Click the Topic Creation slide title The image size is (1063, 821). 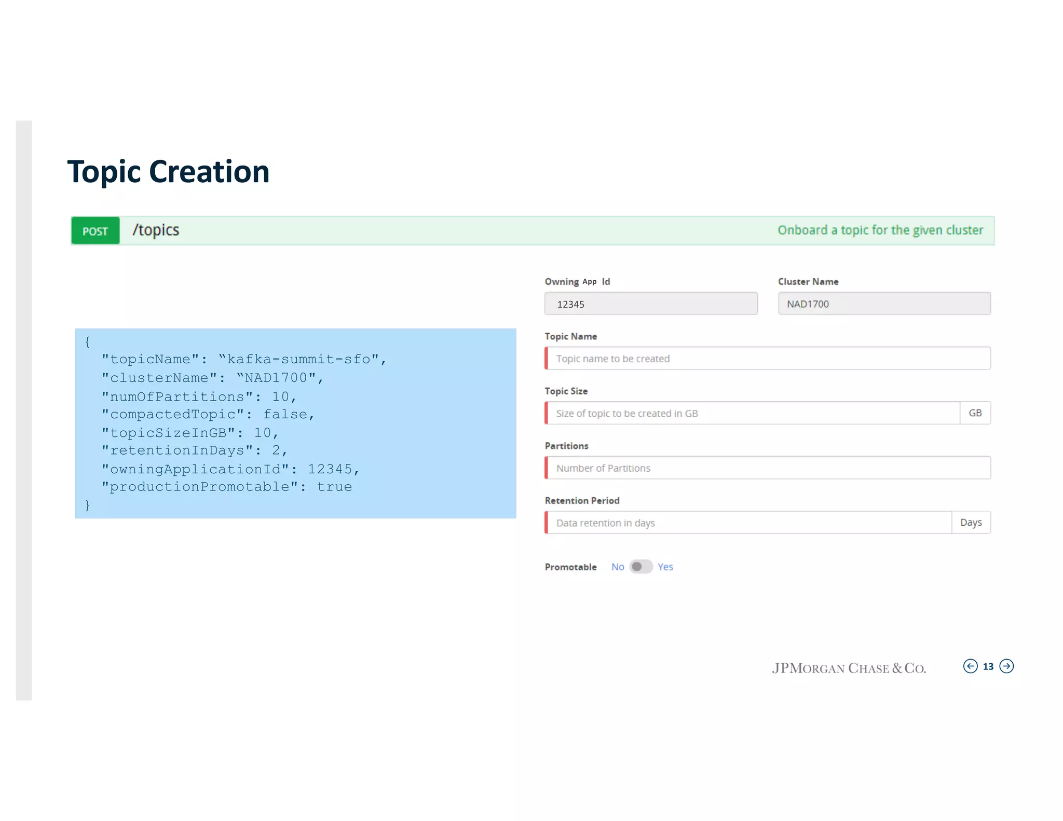pos(168,172)
